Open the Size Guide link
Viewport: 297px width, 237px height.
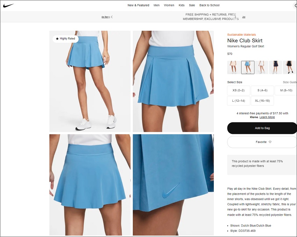tap(290, 82)
